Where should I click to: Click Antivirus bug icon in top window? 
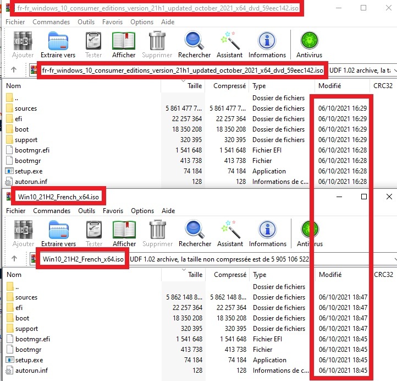coord(309,45)
